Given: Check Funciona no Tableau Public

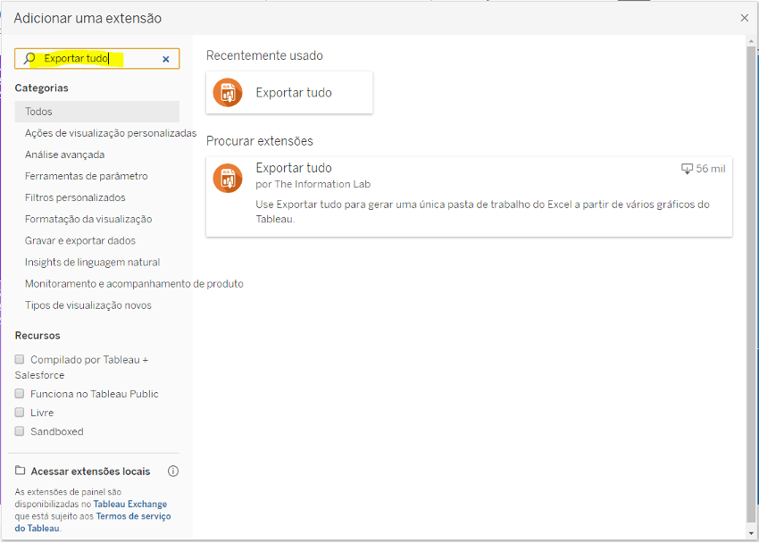Looking at the screenshot, I should (20, 394).
